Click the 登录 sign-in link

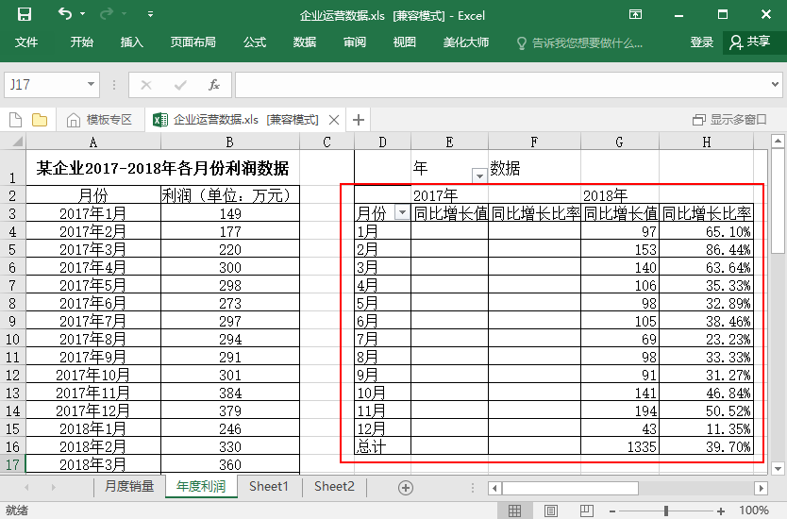coord(702,42)
